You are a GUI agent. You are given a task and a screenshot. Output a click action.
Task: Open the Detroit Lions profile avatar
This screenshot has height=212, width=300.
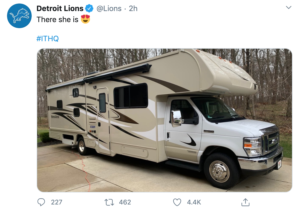pos(19,16)
